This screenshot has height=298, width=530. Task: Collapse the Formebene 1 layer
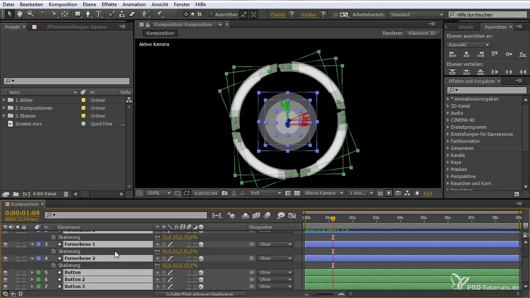click(x=32, y=245)
